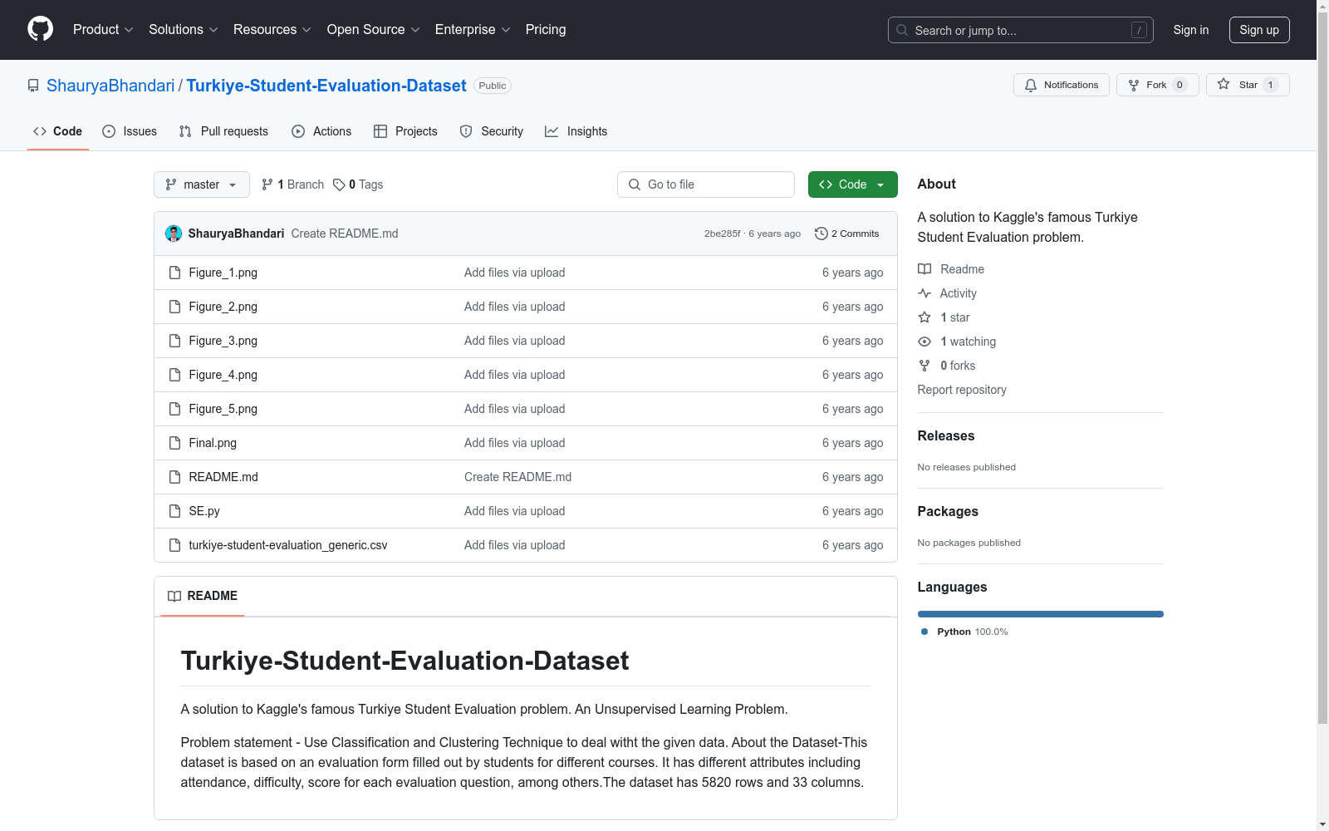Screen dimensions: 1329x831
Task: Open the Issues tab icon
Action: [x=109, y=130]
